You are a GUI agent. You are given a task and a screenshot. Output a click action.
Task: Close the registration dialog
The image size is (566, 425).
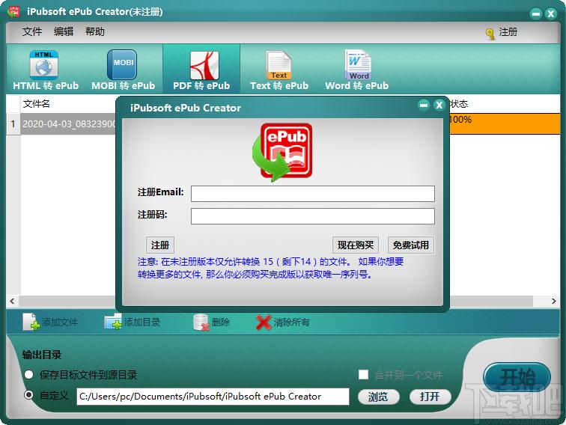439,105
